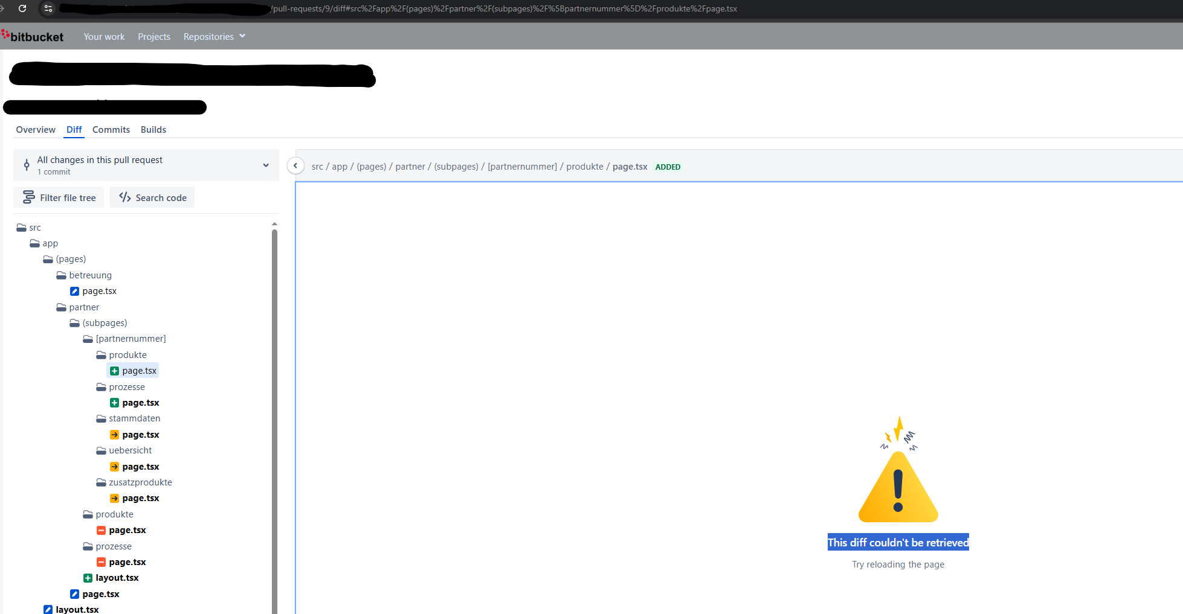Open zusatzprodukte folder in the tree
The height and width of the screenshot is (614, 1183).
tap(134, 482)
